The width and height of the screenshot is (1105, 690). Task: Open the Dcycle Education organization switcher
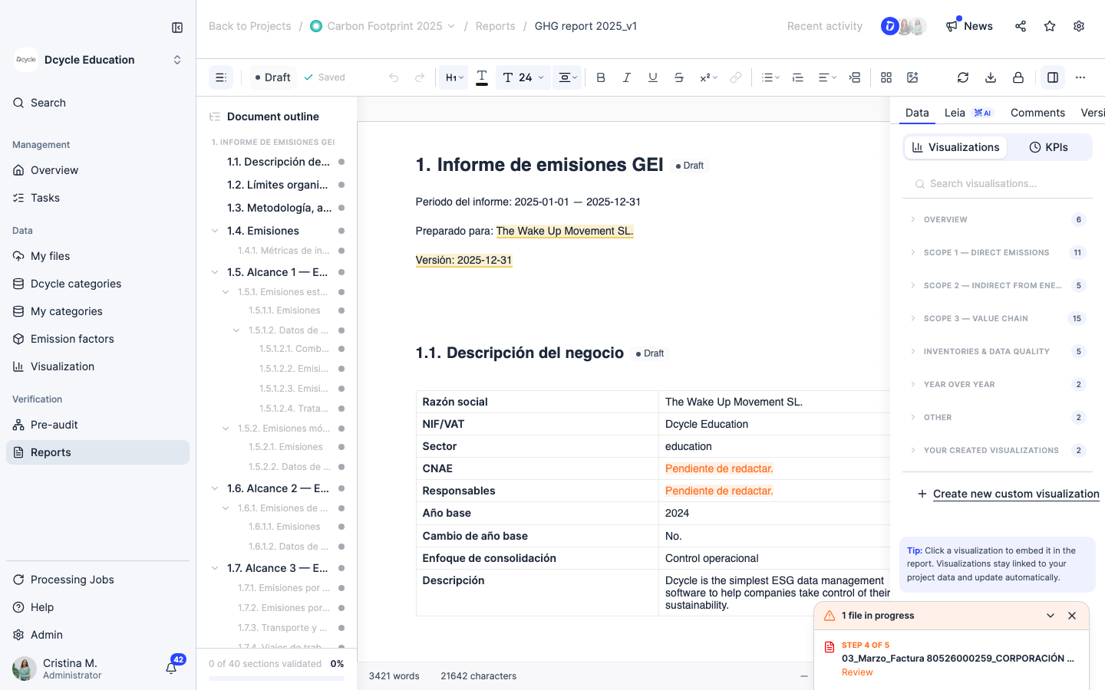[98, 60]
